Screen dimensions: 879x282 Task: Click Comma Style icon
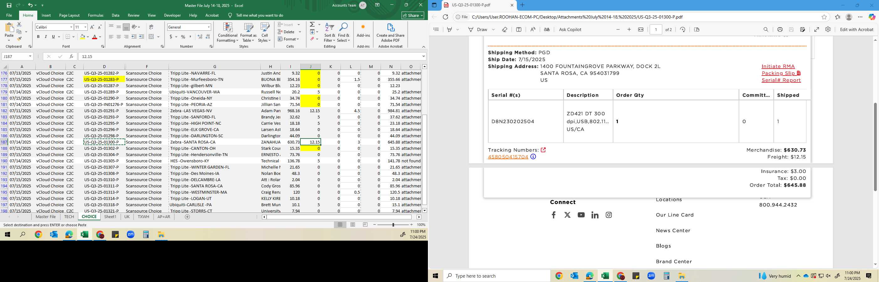click(x=190, y=37)
